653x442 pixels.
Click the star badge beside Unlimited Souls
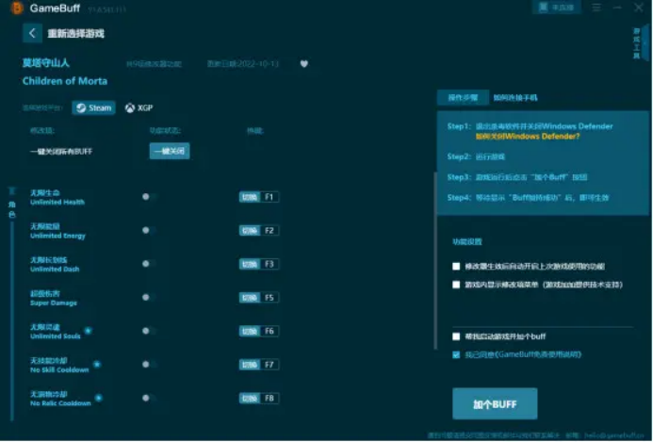89,331
